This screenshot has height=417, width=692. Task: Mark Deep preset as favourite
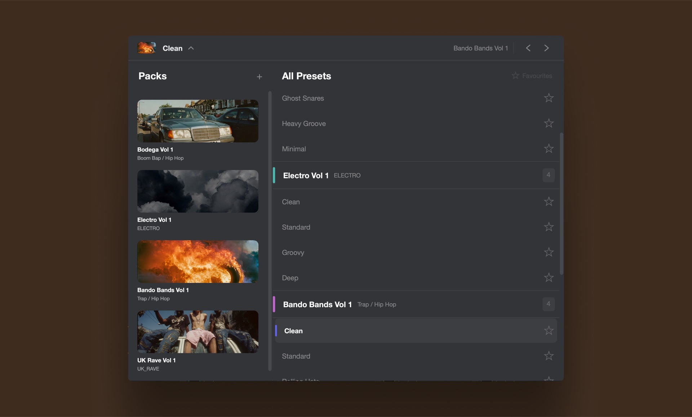(549, 277)
